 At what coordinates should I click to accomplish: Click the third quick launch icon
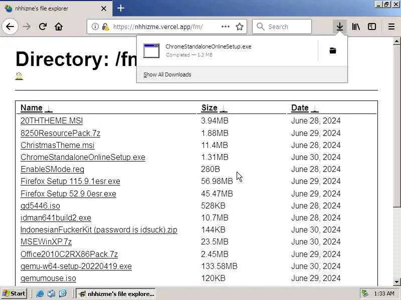click(63, 293)
